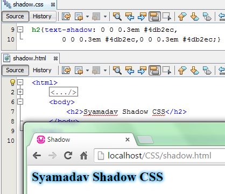Click the collapsed <.../> code placeholder
The height and width of the screenshot is (194, 225).
pos(64,92)
